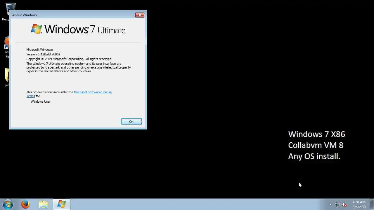Click the OK button in About Windows
Viewport: 374px width, 210px height.
(131, 122)
